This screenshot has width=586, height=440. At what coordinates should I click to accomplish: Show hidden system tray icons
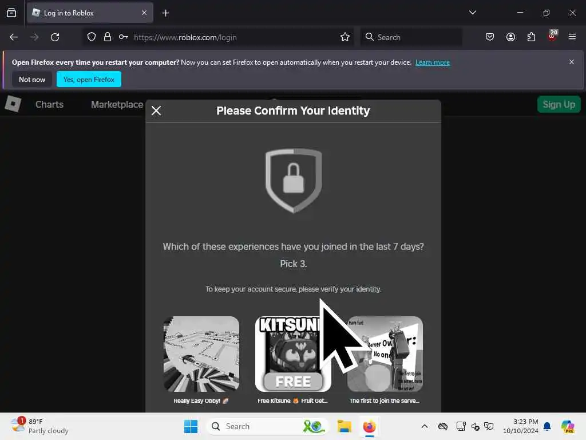(425, 426)
